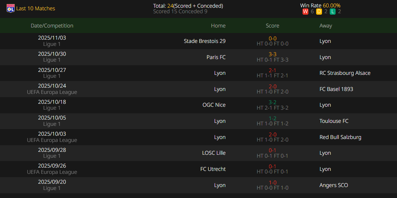The width and height of the screenshot is (397, 198).
Task: Click LOSC Lille home team
Action: (214, 153)
